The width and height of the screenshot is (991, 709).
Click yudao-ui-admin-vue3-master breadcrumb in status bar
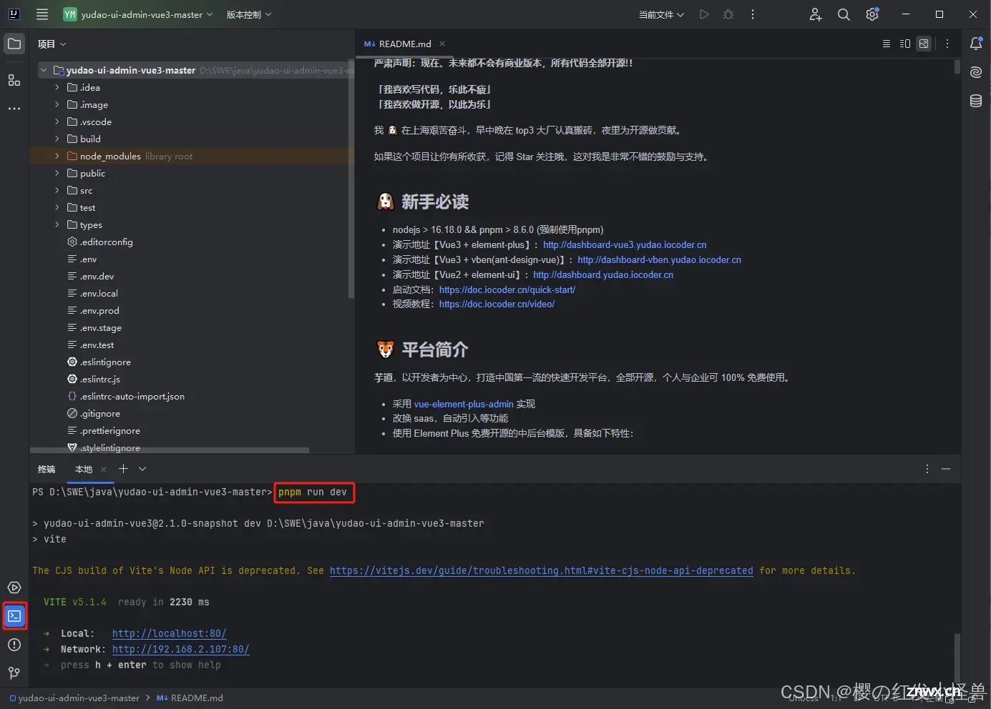click(x=74, y=698)
